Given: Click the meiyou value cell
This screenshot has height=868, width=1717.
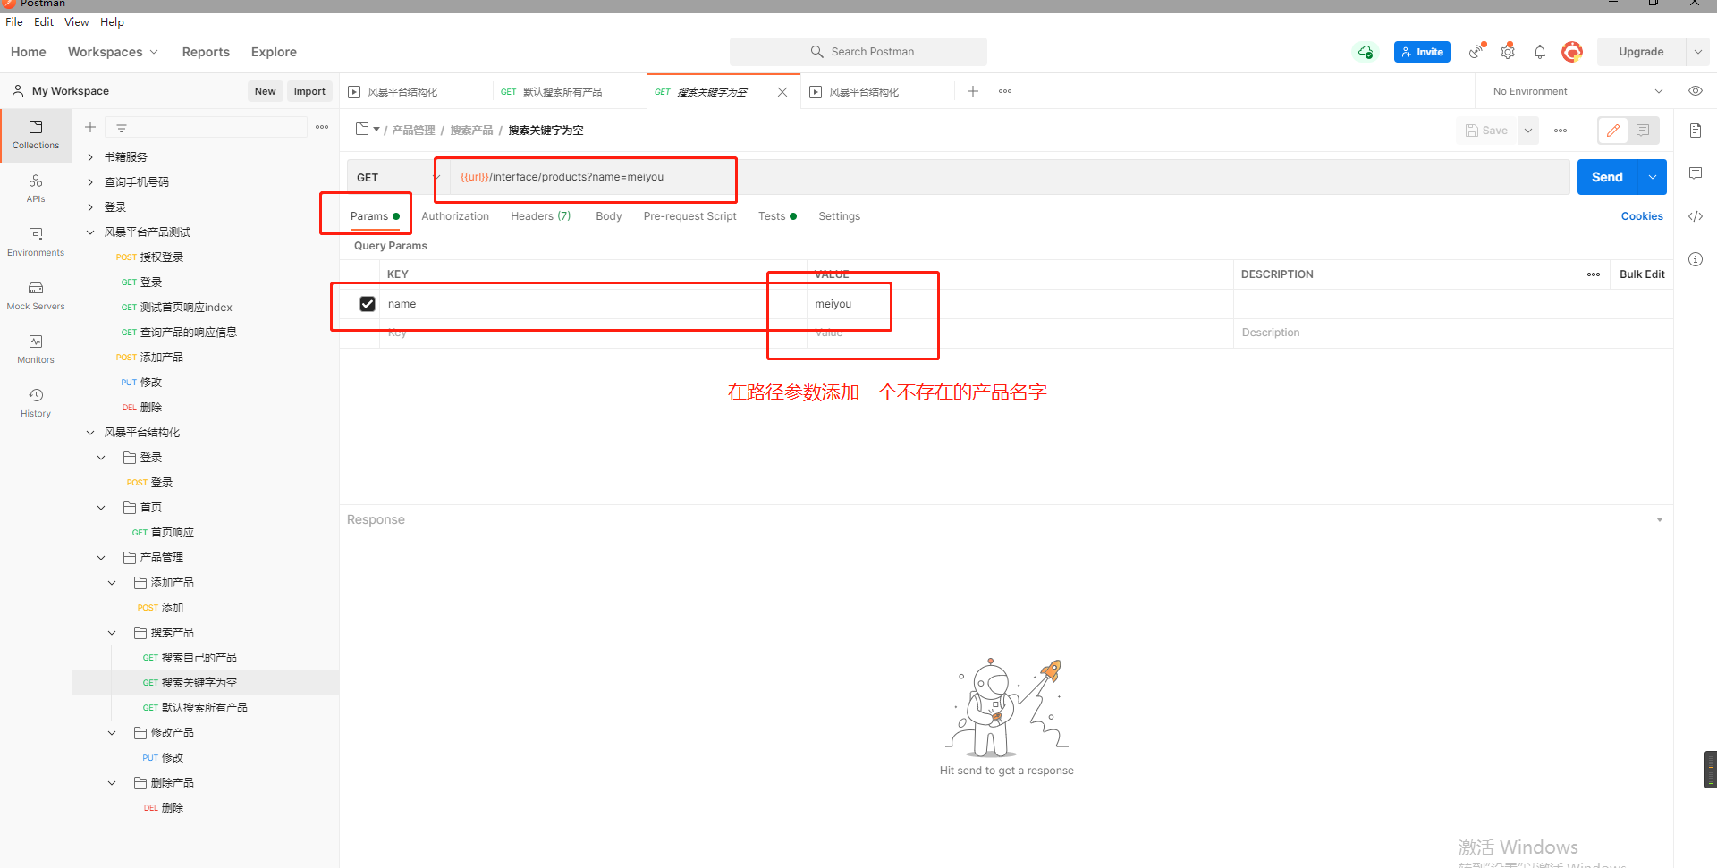Looking at the screenshot, I should pyautogui.click(x=1019, y=304).
